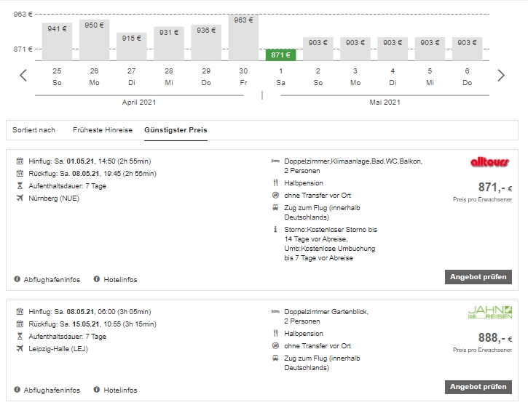Viewport: 528px width, 405px height.
Task: Select the 950 € bar for Monday 26
Action: click(x=94, y=40)
